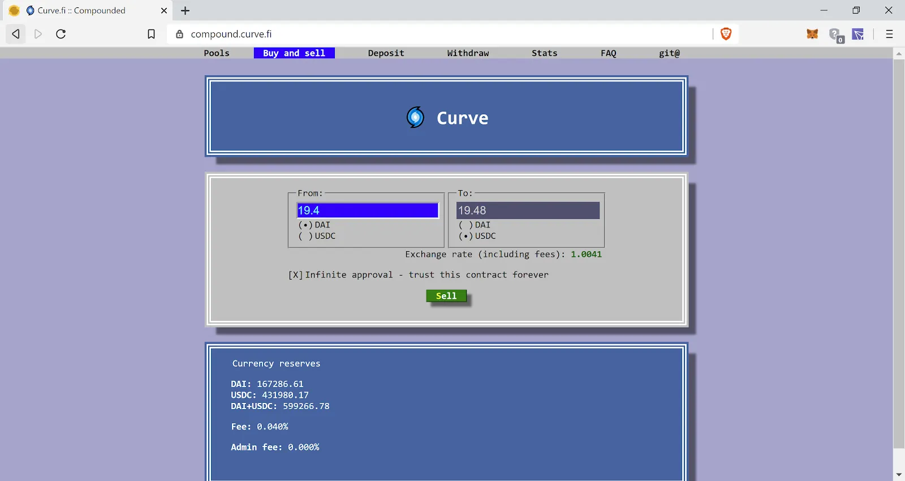Click the Brave Shields lion icon
Viewport: 905px width, 481px height.
726,34
